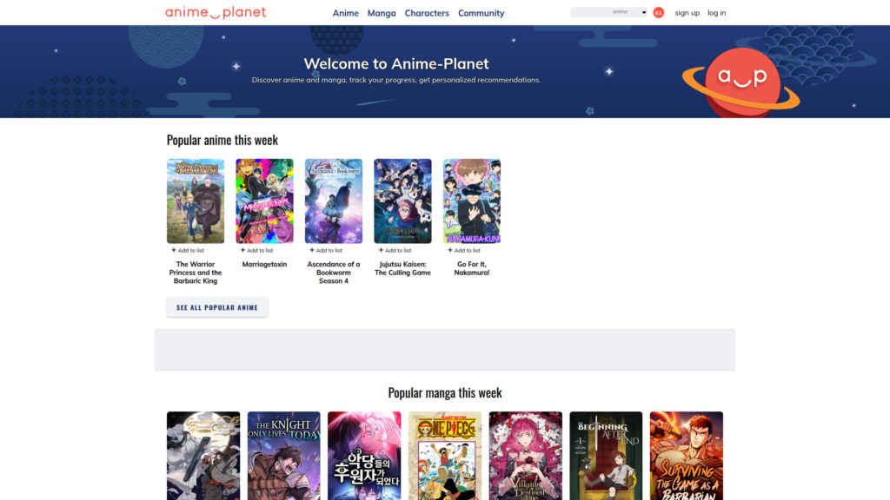Add The Warrior Princess anime to list

click(x=188, y=250)
